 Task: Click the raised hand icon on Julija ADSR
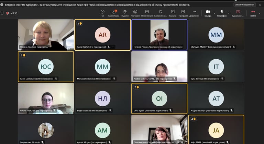[x=195, y=119]
